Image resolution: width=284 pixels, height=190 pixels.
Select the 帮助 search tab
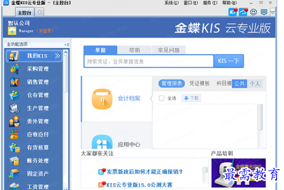[x=135, y=50]
